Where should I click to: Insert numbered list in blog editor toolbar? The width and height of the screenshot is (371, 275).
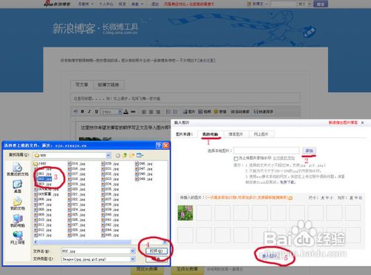175,112
